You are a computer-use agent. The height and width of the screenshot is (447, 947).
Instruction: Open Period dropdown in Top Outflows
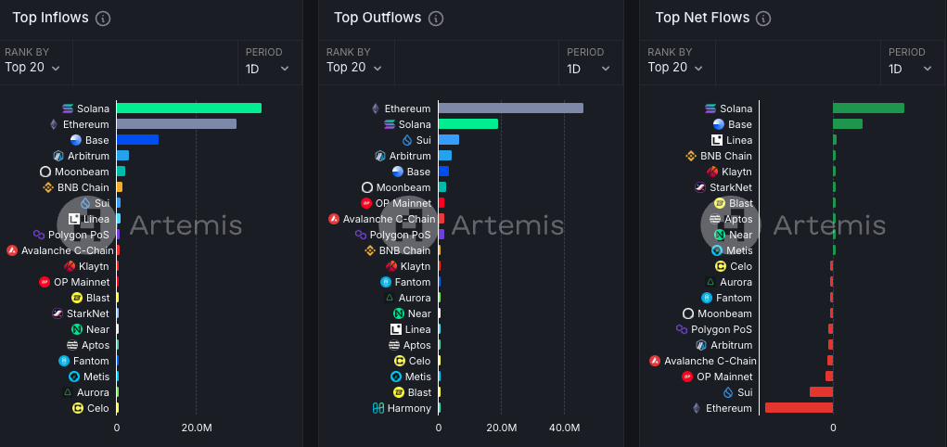pyautogui.click(x=591, y=62)
